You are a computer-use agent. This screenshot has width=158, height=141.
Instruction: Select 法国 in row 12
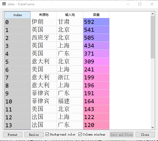click(44, 117)
